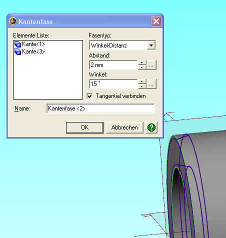Decrease the Winkel angle with down arrow
The height and width of the screenshot is (238, 226).
point(142,86)
